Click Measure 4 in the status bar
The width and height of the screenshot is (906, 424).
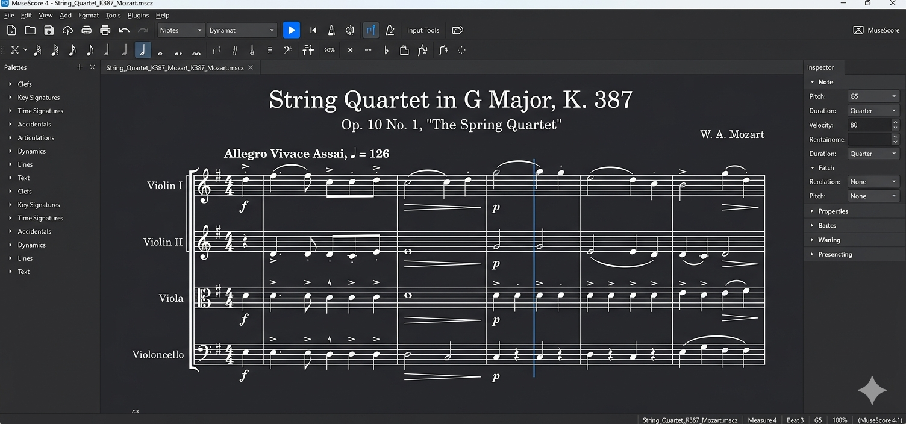tap(762, 420)
